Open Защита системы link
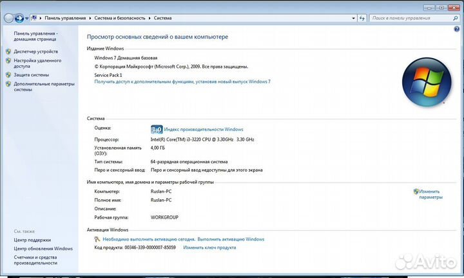 31,75
